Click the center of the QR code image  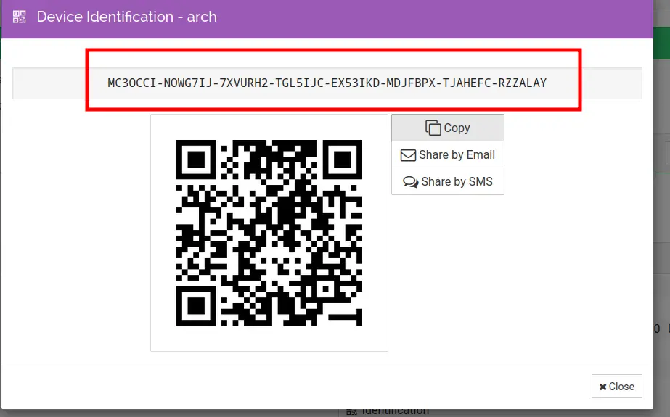click(x=269, y=233)
